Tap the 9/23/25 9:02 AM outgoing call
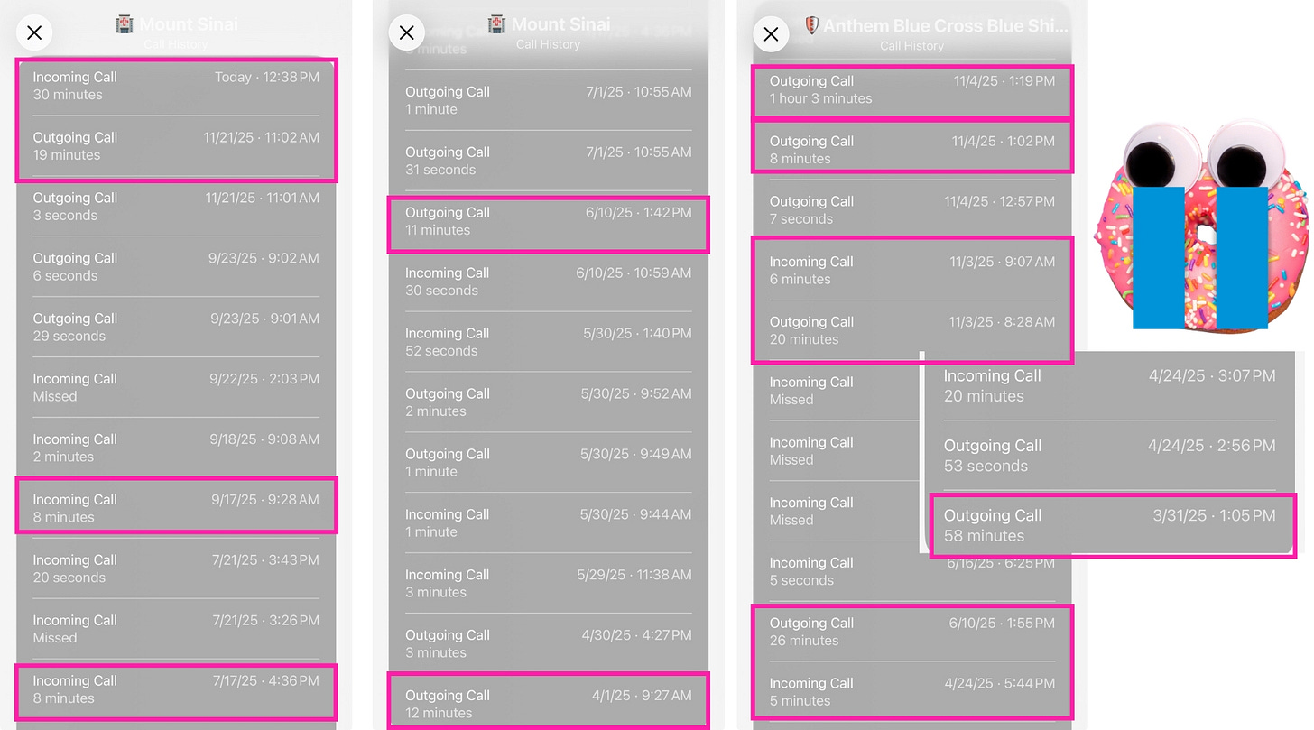The height and width of the screenshot is (730, 1314). [x=176, y=267]
